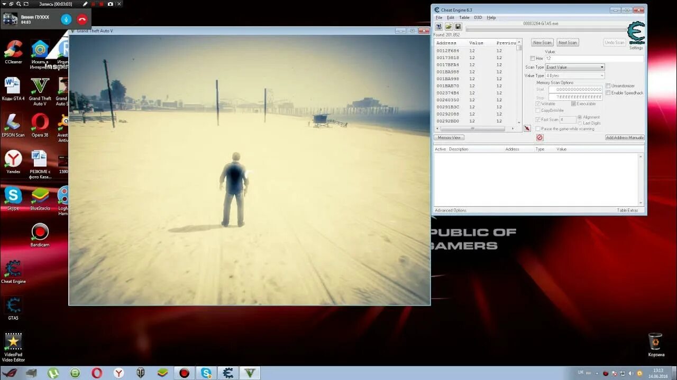The width and height of the screenshot is (677, 380).
Task: Open the File menu in Cheat Engine
Action: tap(439, 17)
